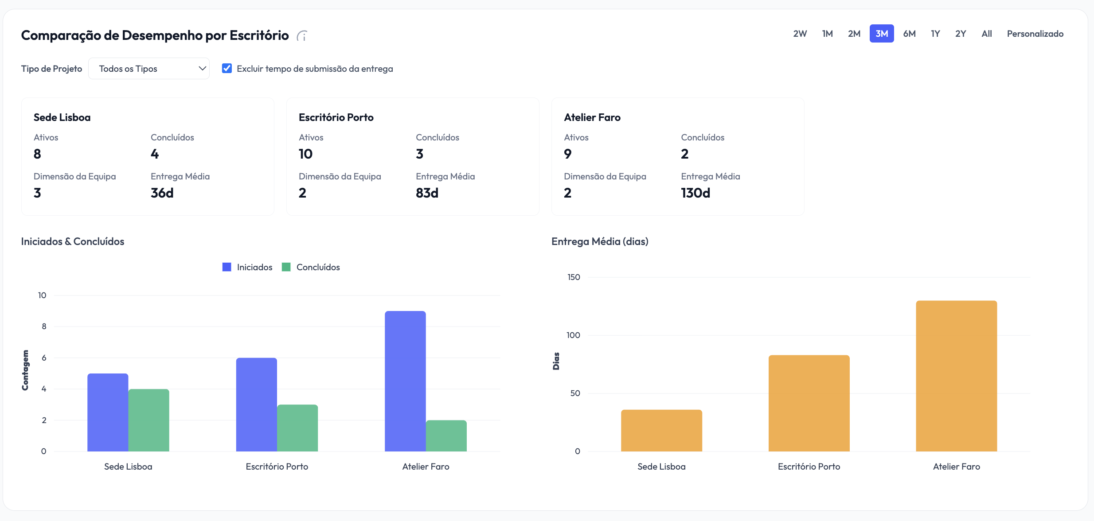The image size is (1094, 521).
Task: Click Atelier Faro's orange delivery bar
Action: click(x=956, y=377)
